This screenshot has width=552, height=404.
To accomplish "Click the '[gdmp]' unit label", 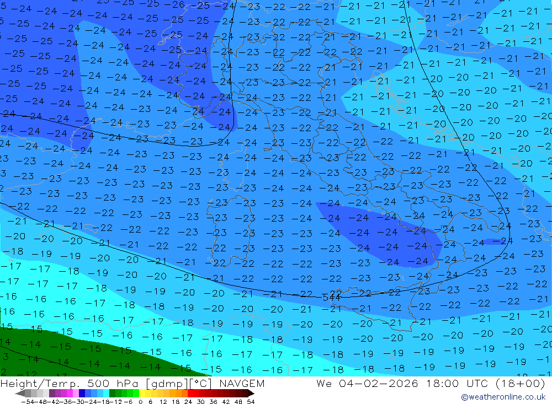I will point(167,384).
